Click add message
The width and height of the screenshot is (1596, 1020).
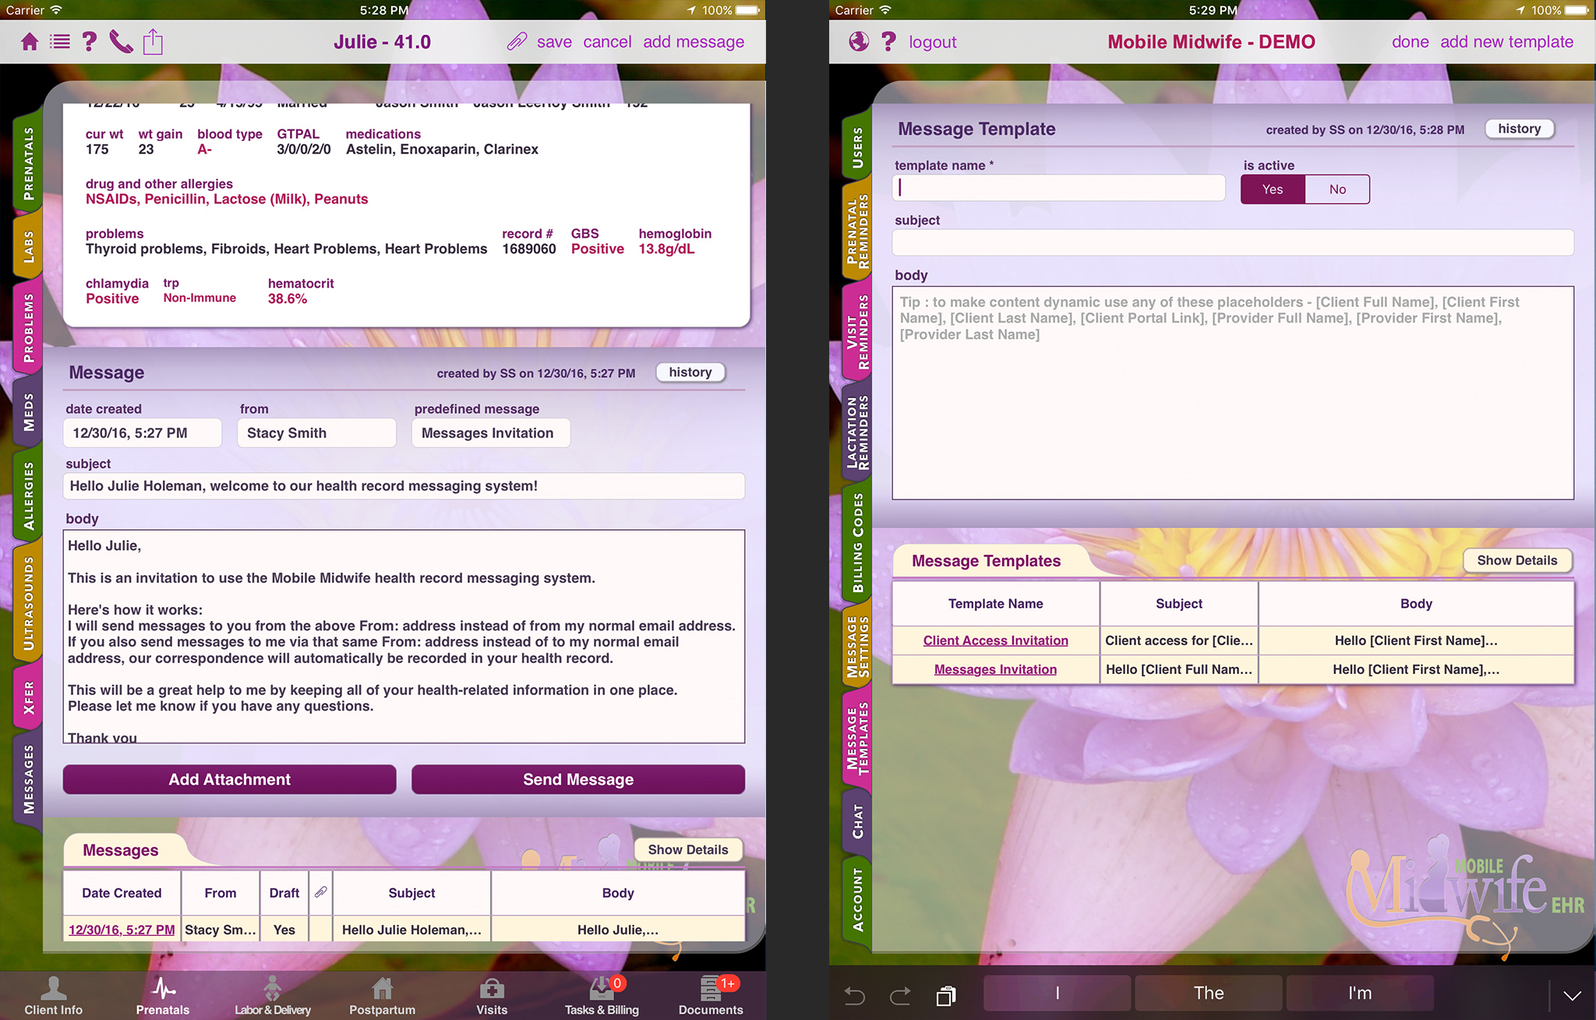(694, 42)
